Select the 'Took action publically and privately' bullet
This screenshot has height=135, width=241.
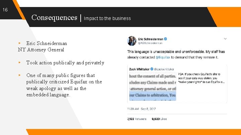coord(65,63)
